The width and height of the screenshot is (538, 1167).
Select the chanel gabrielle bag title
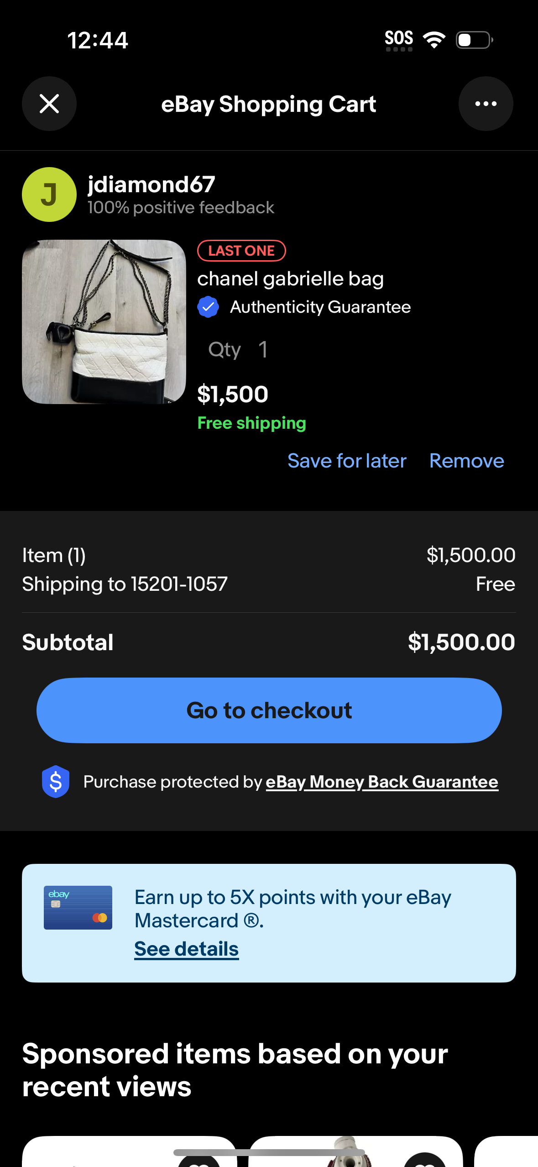coord(290,278)
